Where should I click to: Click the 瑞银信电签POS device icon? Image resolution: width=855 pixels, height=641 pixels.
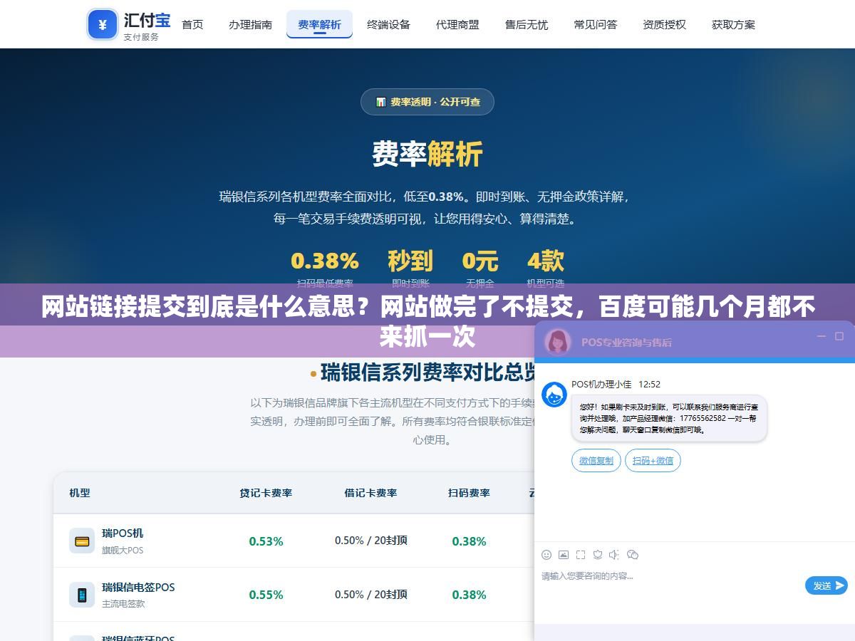[x=82, y=595]
